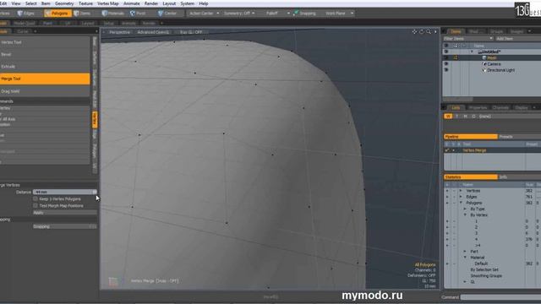Image resolution: width=541 pixels, height=304 pixels.
Task: Click the Apply button
Action: 64,213
